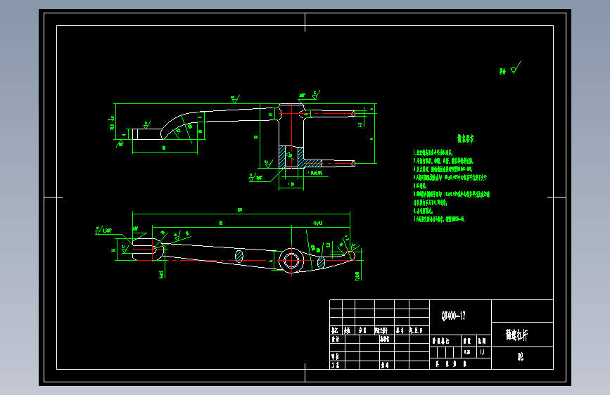Select the oval section right of round hub
This screenshot has width=610, height=395.
click(321, 262)
